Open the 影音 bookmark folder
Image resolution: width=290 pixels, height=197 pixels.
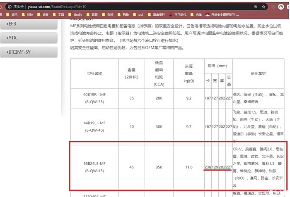point(92,14)
